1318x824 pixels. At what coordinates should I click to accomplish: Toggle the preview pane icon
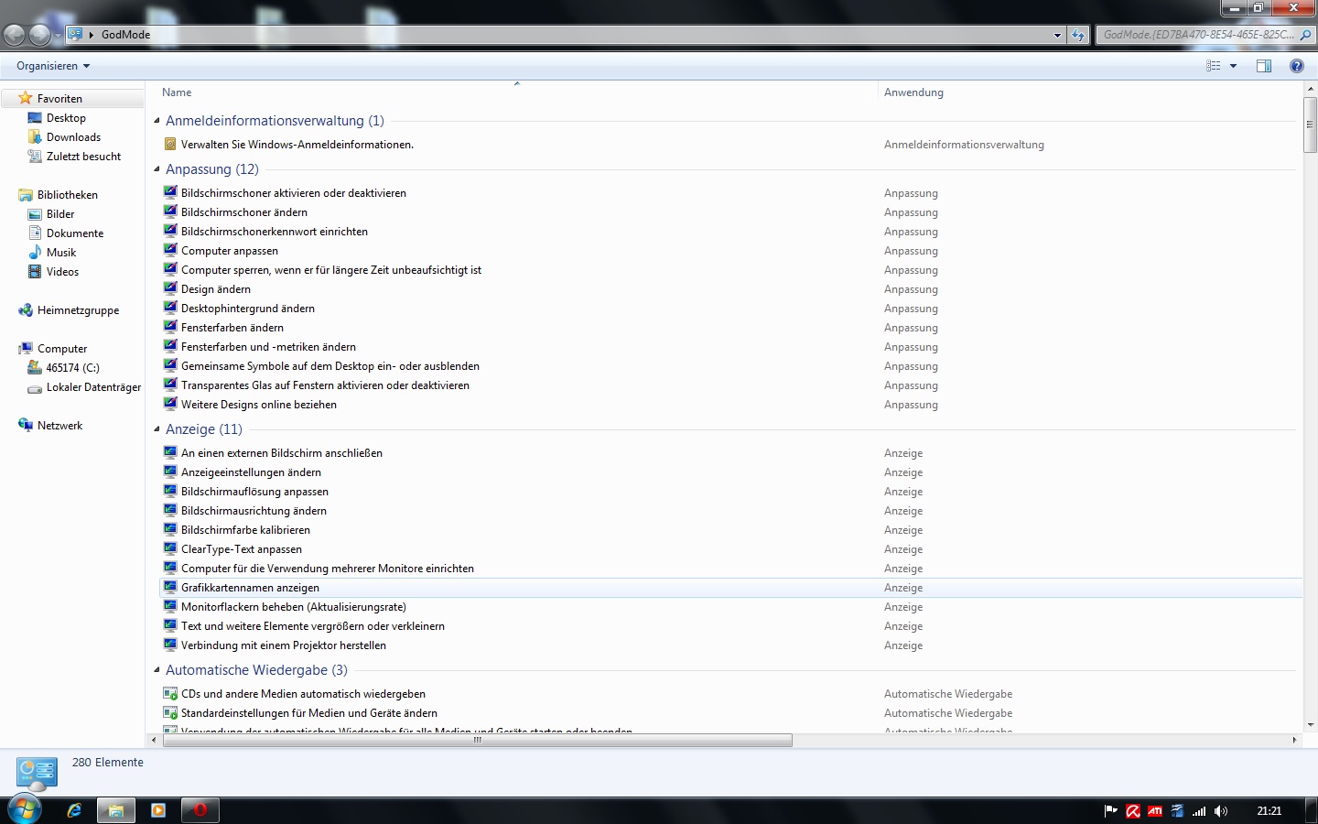coord(1264,66)
